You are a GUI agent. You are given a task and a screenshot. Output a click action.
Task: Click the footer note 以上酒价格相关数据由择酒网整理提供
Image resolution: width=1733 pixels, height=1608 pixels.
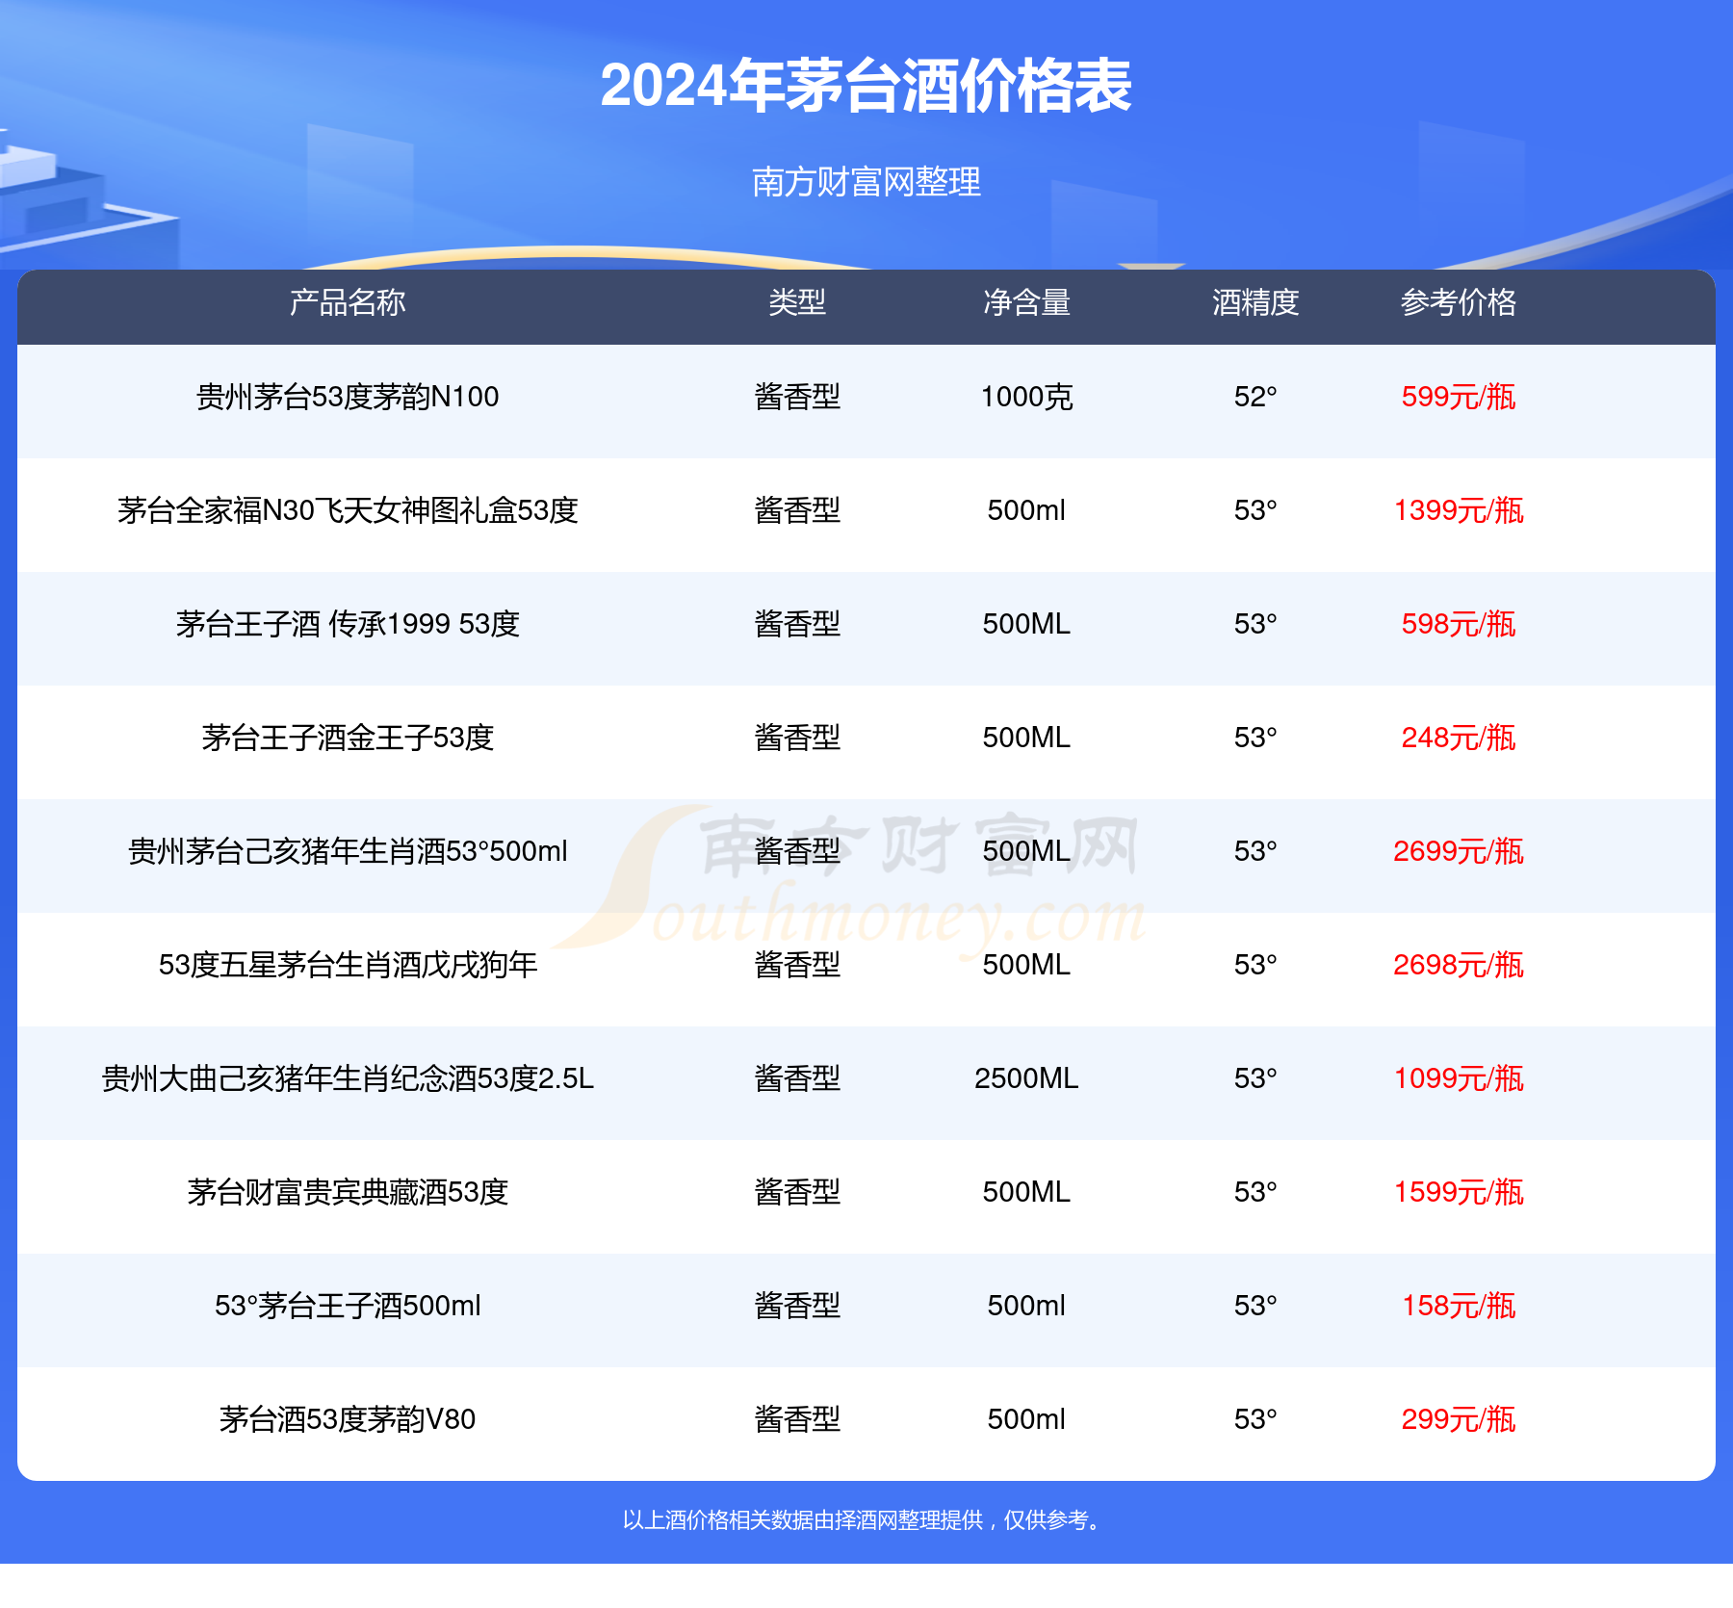pyautogui.click(x=803, y=1520)
